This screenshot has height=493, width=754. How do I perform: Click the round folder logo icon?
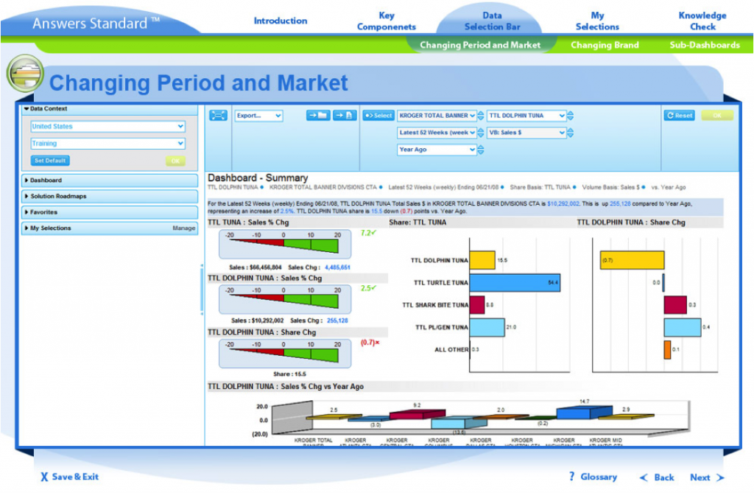[x=25, y=74]
